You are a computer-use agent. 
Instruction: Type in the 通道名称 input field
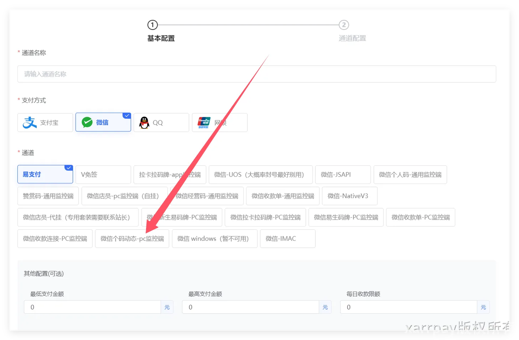pos(256,74)
